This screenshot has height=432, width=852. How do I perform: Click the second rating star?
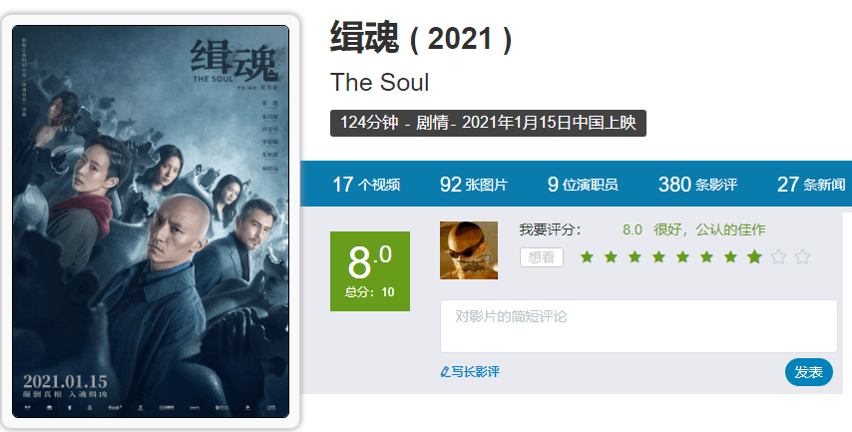[x=611, y=256]
